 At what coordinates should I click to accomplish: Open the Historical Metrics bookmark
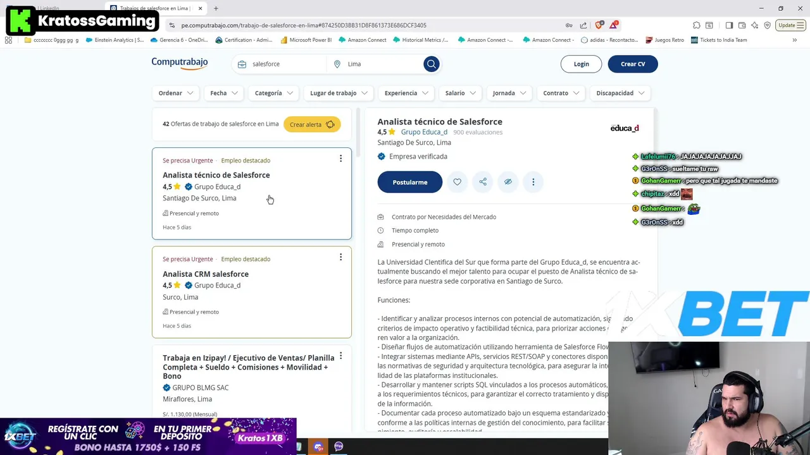[420, 40]
